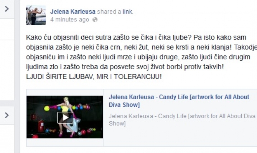
Task: Click the 'LJUDI ŠIRITE LJUBAV, MIR I TOLERANCIJU!' line
Action: click(94, 76)
